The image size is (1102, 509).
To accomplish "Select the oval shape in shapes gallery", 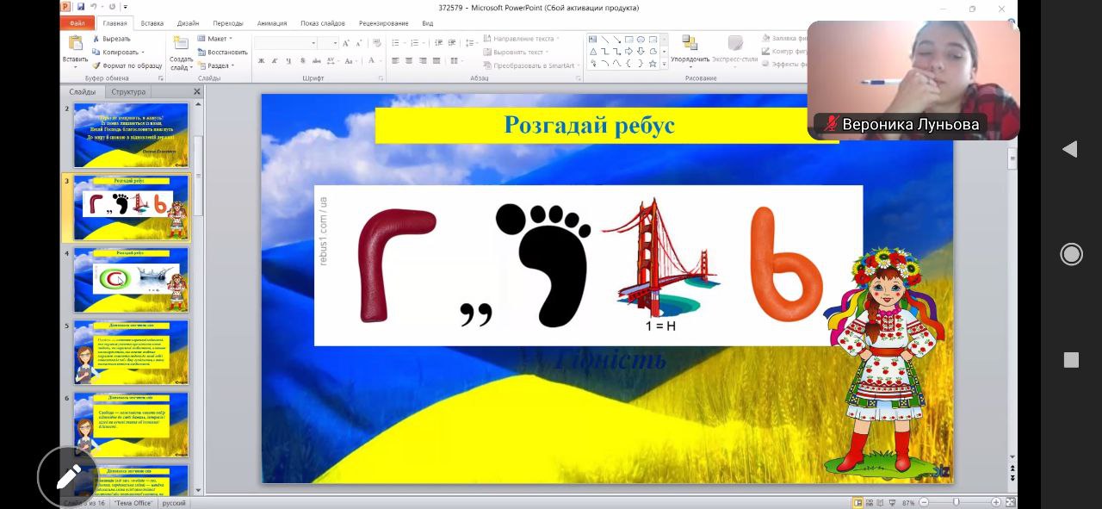I will pyautogui.click(x=641, y=40).
